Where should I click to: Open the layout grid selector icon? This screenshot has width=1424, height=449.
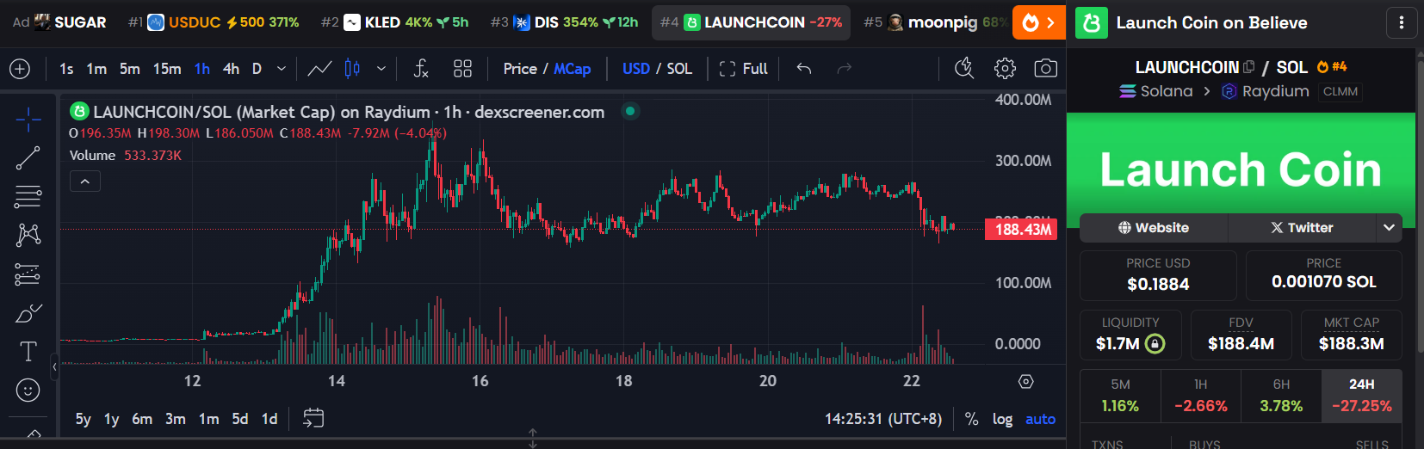[462, 69]
